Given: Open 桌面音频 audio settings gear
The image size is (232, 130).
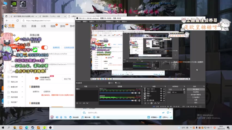Looking at the screenshot, I should (139, 101).
